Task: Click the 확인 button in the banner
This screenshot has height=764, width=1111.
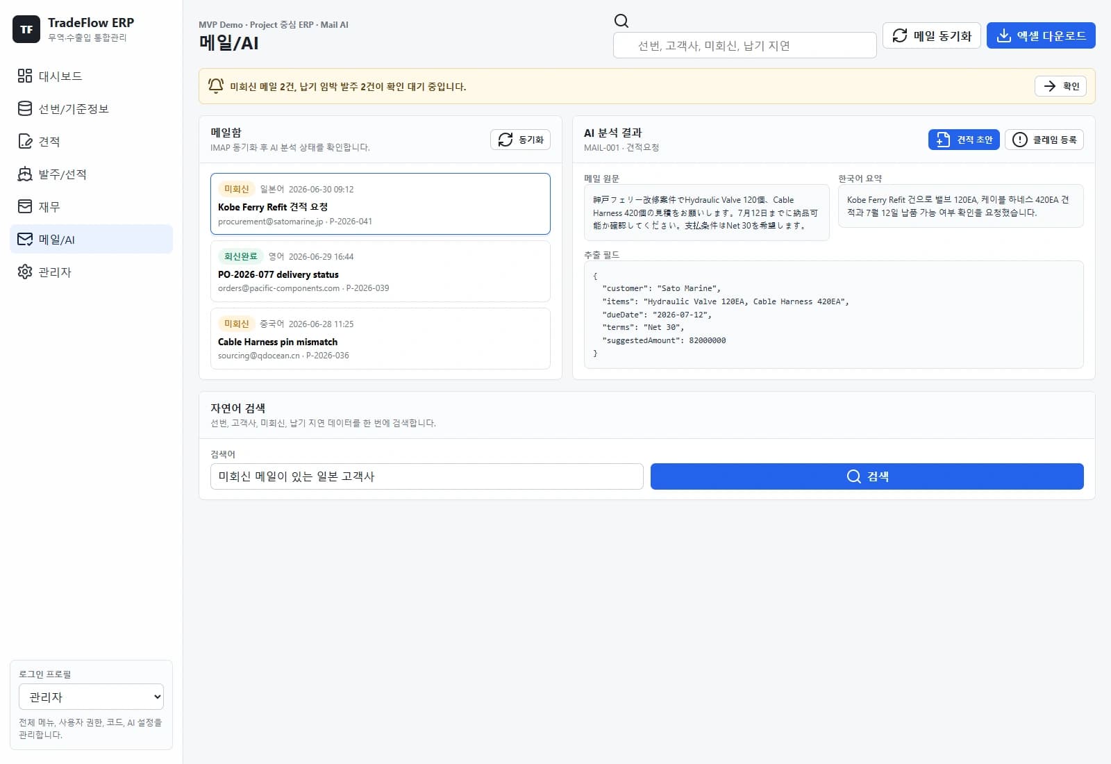Action: 1060,86
